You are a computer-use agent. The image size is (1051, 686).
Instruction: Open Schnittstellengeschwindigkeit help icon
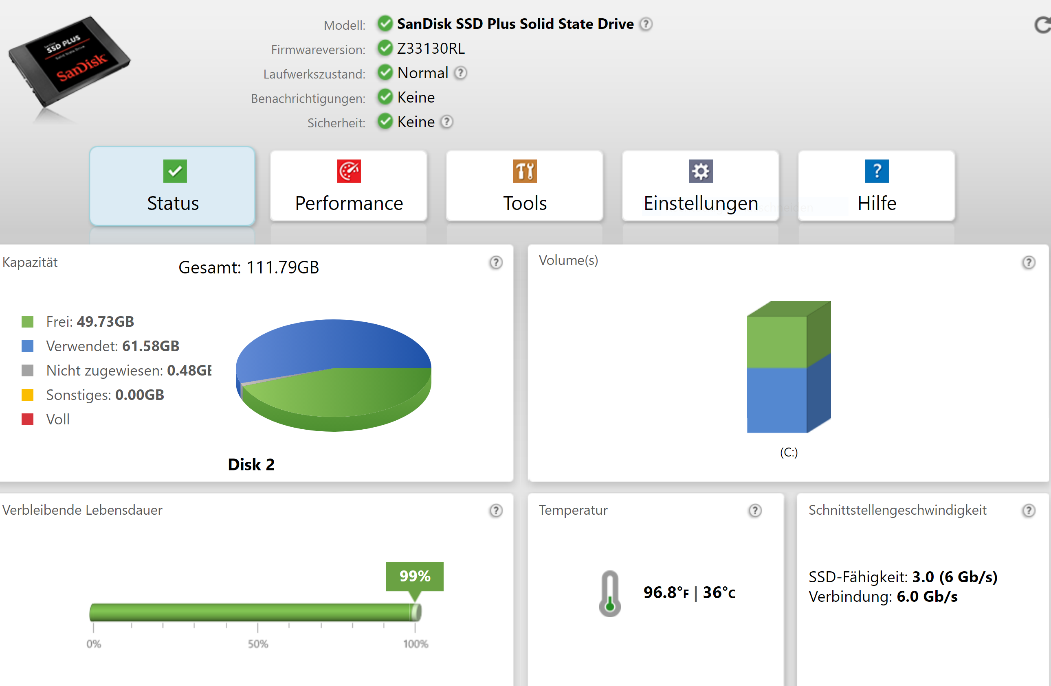tap(1029, 510)
